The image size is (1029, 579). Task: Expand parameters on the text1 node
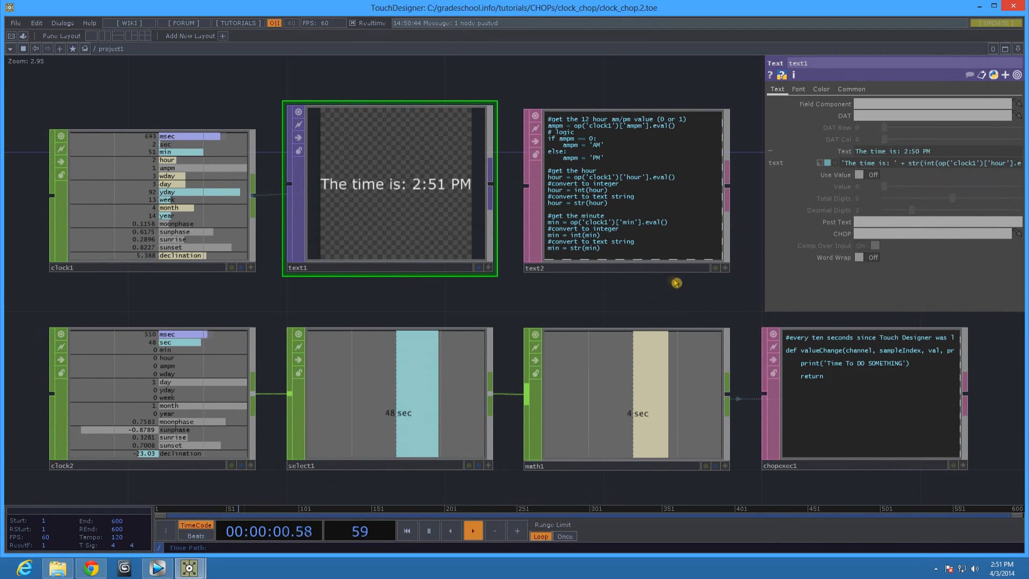(488, 267)
